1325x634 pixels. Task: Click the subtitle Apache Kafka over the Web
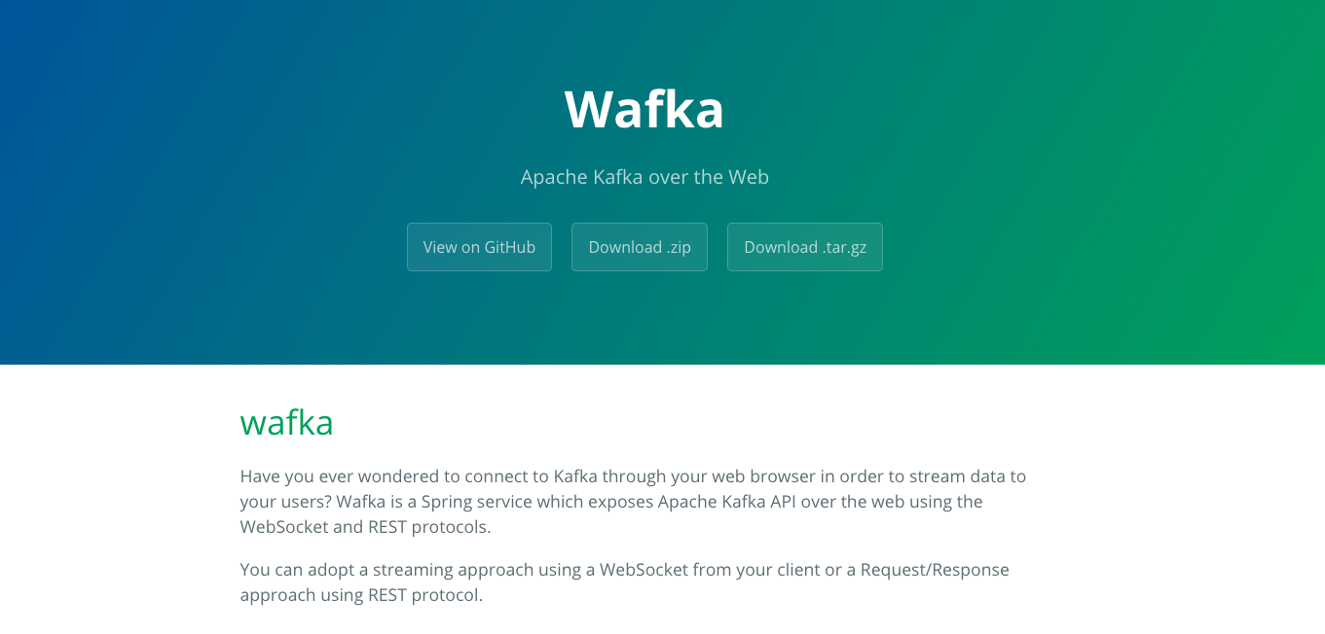pyautogui.click(x=644, y=176)
